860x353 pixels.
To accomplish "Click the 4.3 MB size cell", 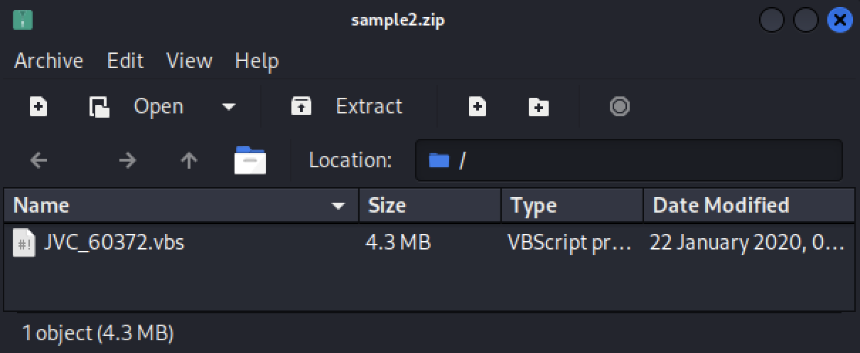I will [x=398, y=243].
